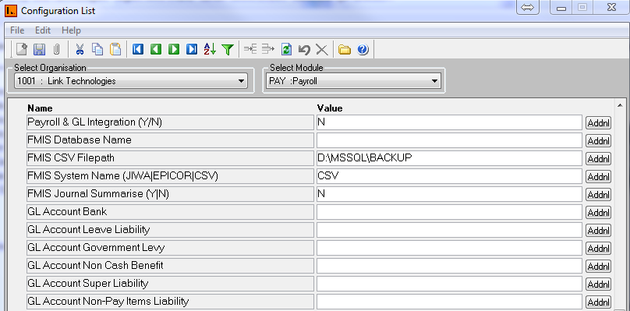Image resolution: width=630 pixels, height=311 pixels.
Task: Click GL Account Bank value field
Action: click(x=449, y=212)
